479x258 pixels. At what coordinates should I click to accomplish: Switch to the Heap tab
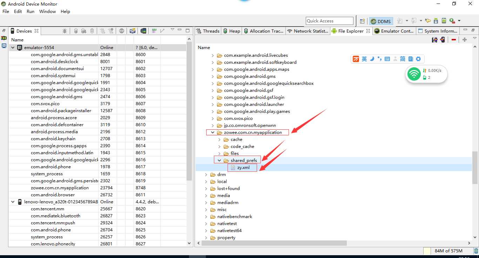[232, 31]
